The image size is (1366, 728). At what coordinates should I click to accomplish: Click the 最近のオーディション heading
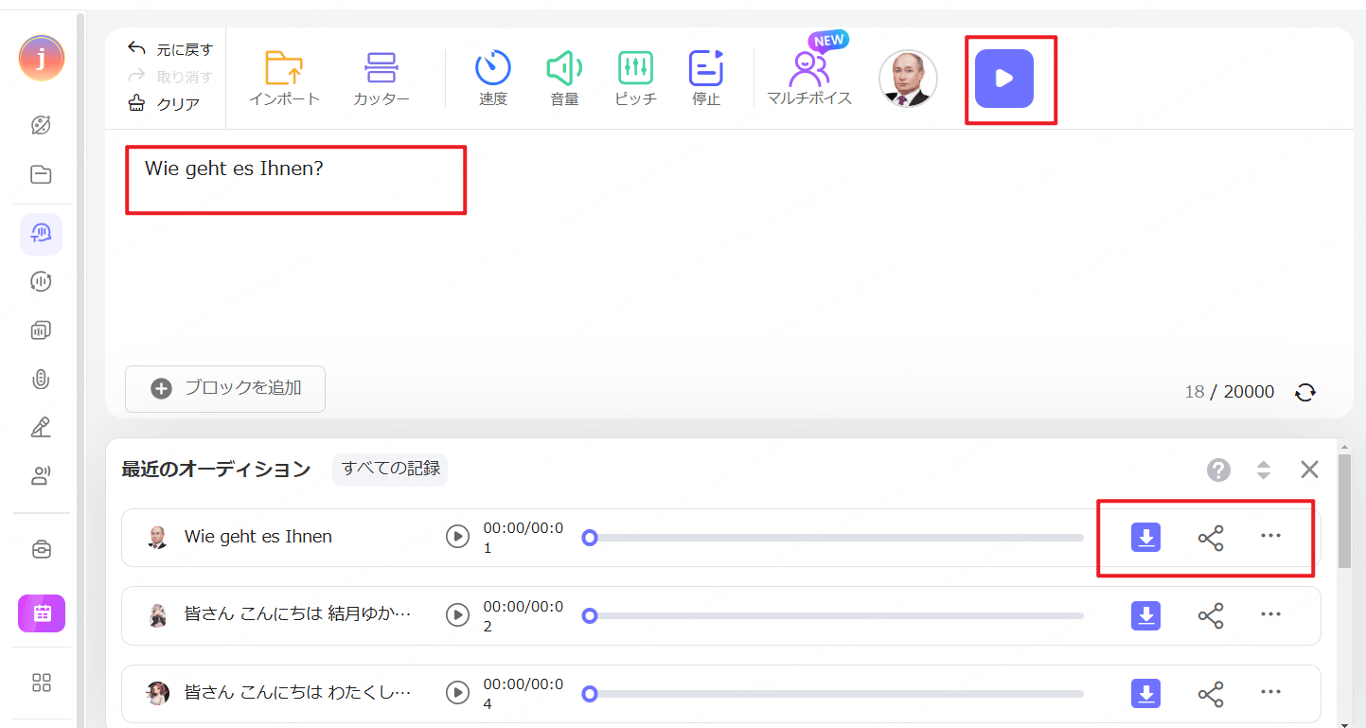(216, 469)
